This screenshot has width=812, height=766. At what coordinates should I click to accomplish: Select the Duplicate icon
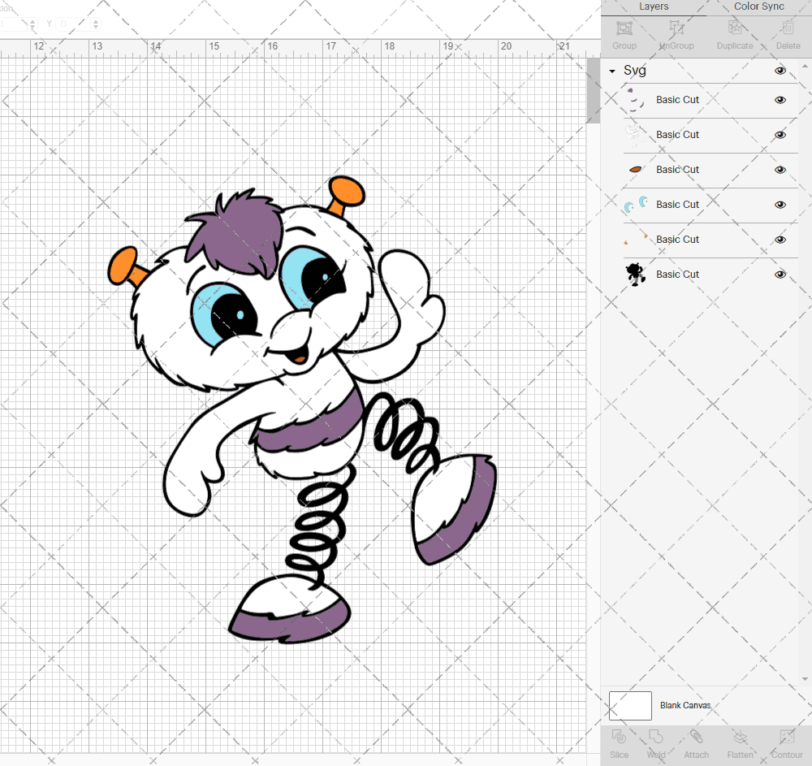[x=735, y=34]
